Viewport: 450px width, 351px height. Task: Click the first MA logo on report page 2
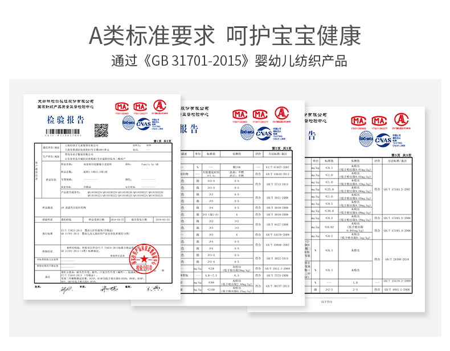(x=240, y=115)
